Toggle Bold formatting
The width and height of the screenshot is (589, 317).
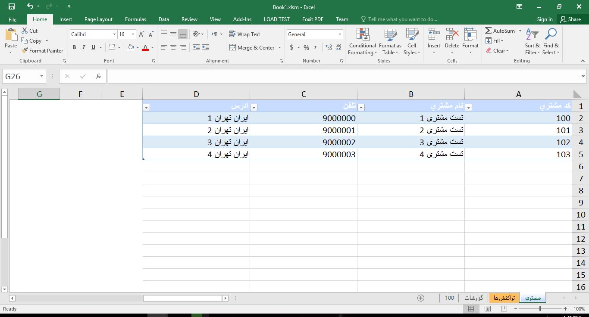(74, 47)
